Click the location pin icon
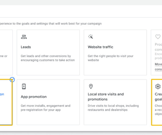Image resolution: width=162 pixels, height=135 pixels. [91, 86]
